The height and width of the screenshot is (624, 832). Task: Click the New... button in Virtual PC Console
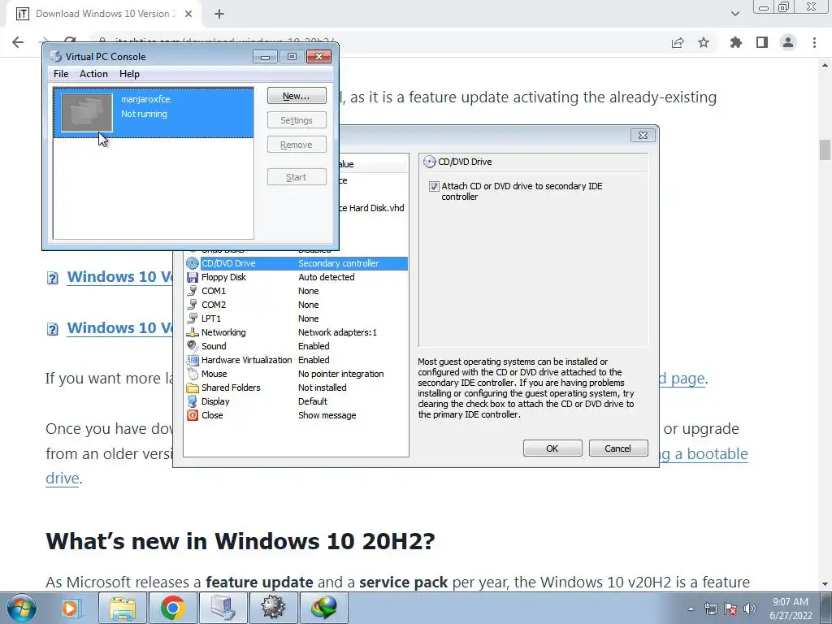297,96
